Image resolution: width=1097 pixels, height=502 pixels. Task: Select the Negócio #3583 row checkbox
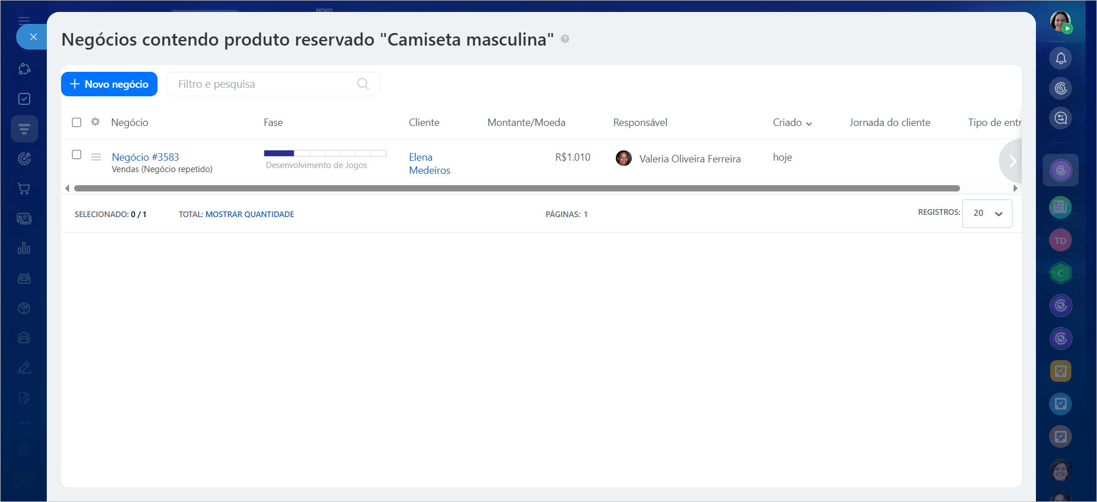point(76,155)
